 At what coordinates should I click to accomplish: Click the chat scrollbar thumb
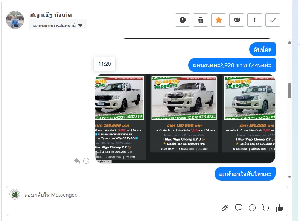290,91
